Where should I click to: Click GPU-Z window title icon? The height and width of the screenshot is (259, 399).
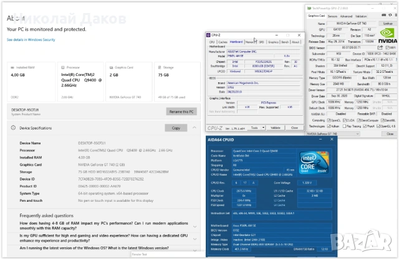(x=309, y=8)
